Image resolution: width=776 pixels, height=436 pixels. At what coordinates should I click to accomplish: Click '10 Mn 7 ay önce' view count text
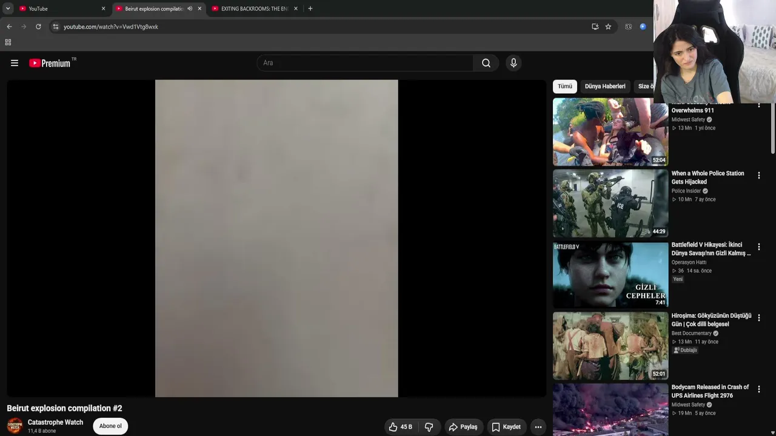click(x=694, y=200)
